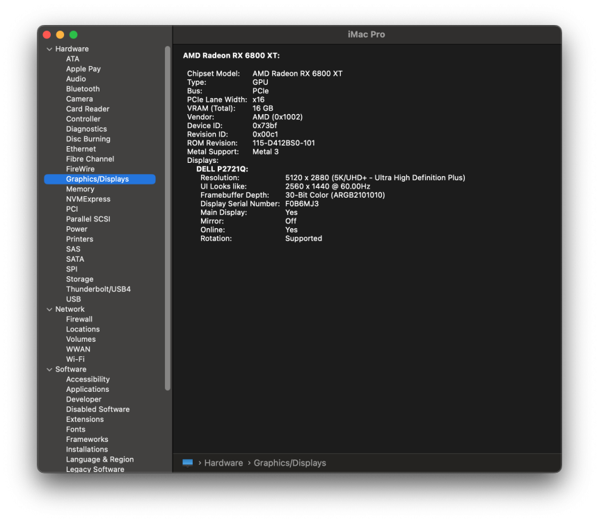Open Applications under Software
Viewport: 599px width, 522px height.
coord(88,389)
